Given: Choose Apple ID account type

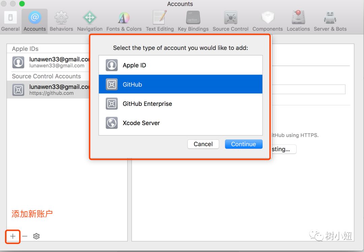Looking at the screenshot, I should pos(181,65).
